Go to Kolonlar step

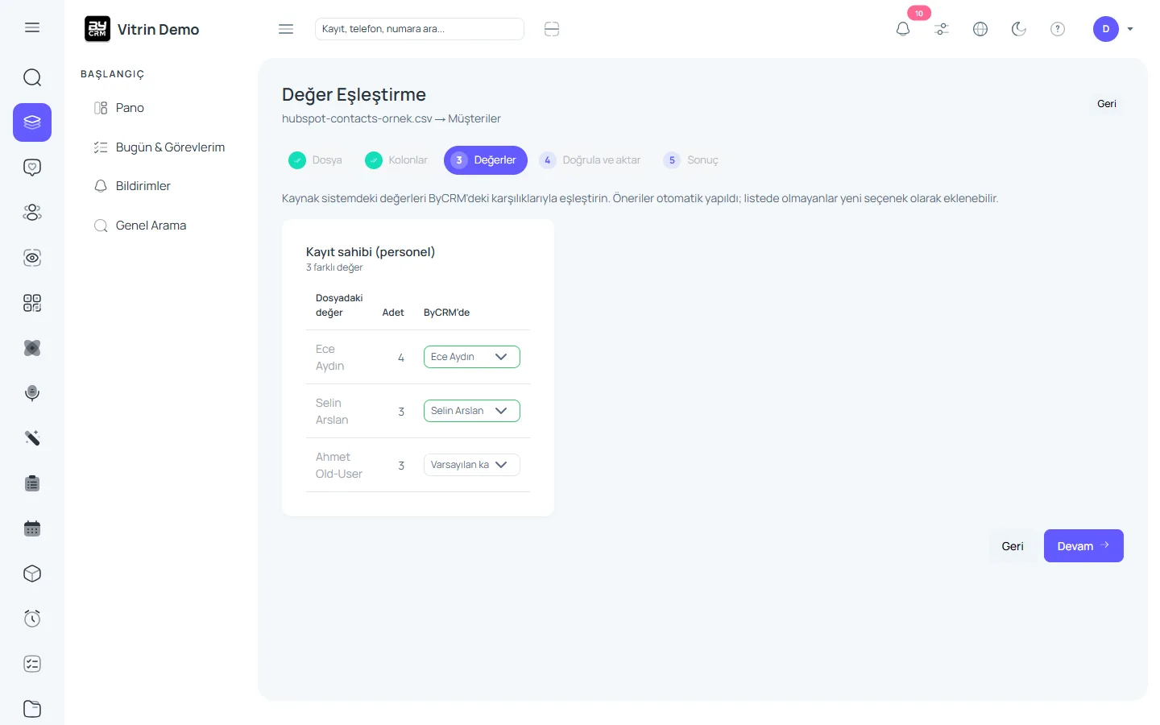396,160
